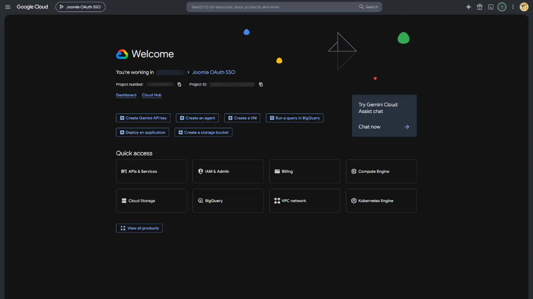The image size is (533, 299).
Task: Open the notifications badge showing 1
Action: (x=502, y=7)
